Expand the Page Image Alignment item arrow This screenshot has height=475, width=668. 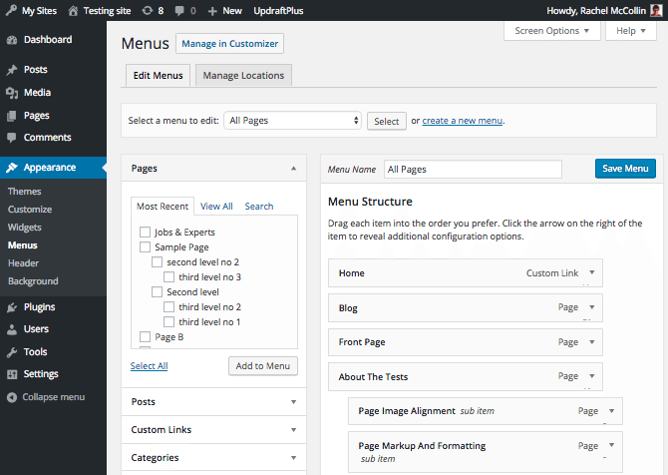[x=611, y=411]
